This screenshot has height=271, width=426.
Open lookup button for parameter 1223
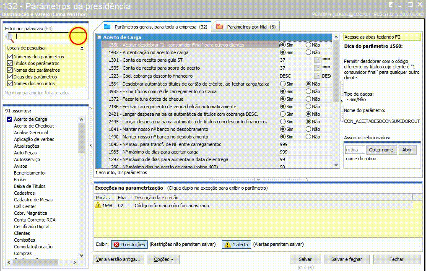317,76
